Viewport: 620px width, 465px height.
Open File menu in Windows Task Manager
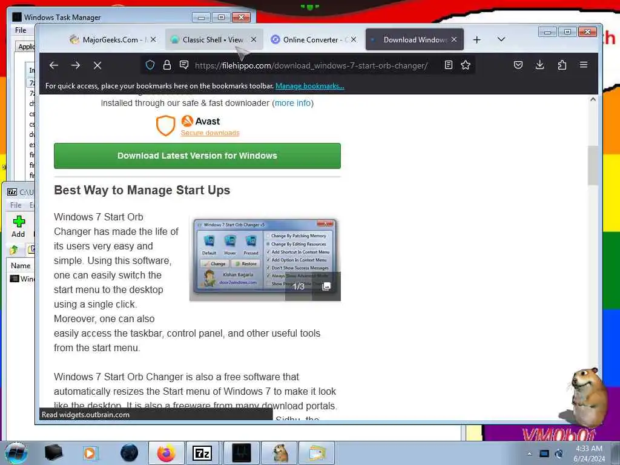click(21, 30)
